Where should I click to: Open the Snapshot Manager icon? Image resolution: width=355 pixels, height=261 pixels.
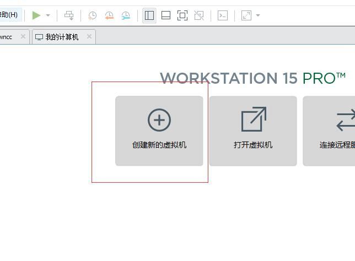126,15
